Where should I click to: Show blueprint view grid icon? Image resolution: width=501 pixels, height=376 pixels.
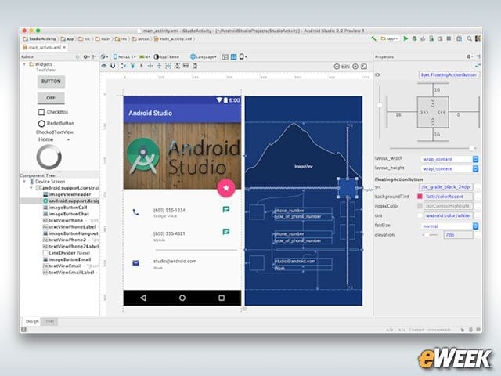pyautogui.click(x=234, y=57)
